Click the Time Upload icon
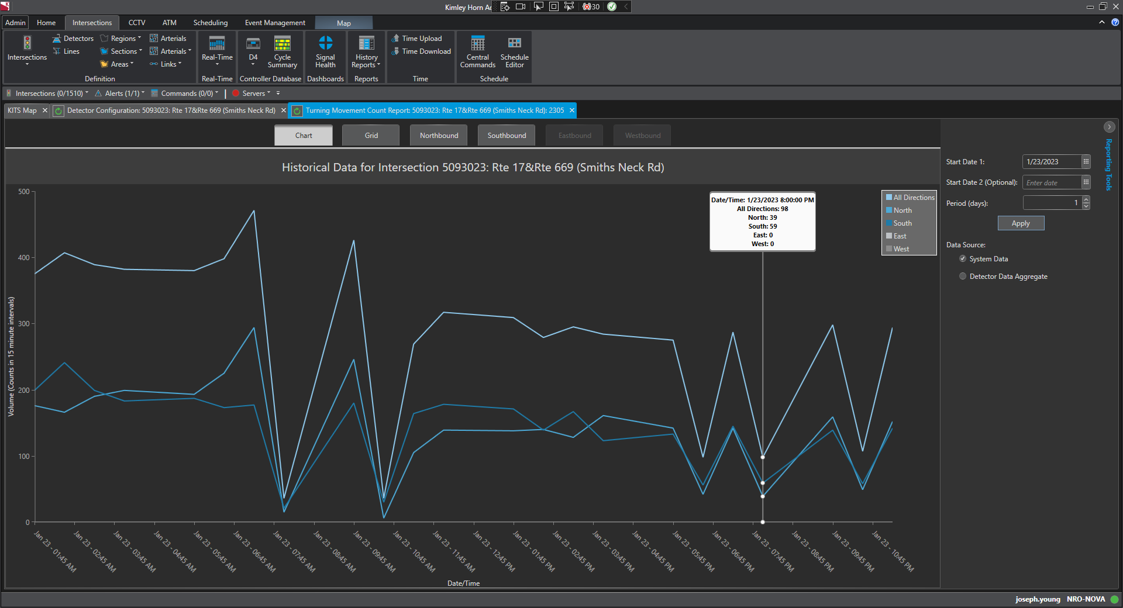Screen dimensions: 1123x608 [x=395, y=39]
